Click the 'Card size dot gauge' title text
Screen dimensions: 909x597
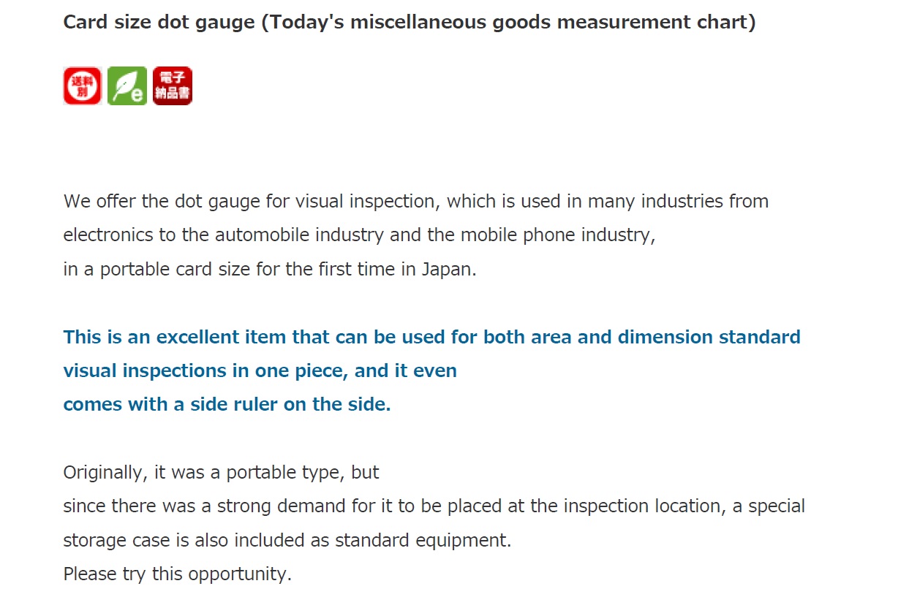[x=159, y=22]
